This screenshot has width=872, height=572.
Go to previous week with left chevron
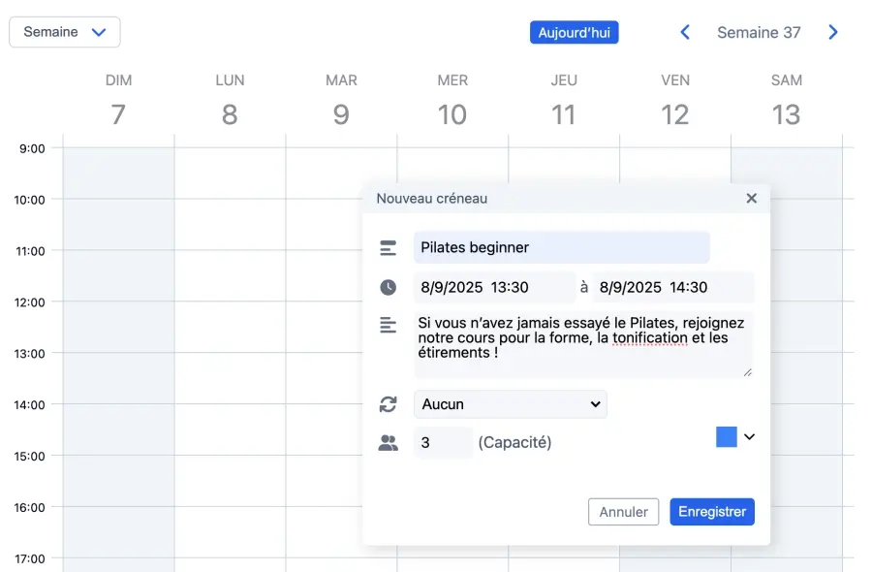[685, 32]
